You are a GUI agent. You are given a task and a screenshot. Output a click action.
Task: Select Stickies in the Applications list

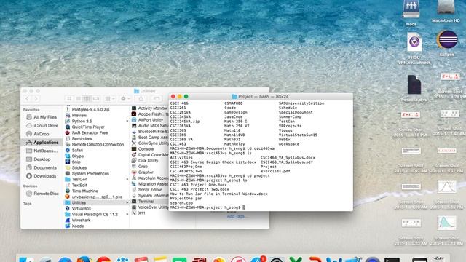pyautogui.click(x=79, y=168)
